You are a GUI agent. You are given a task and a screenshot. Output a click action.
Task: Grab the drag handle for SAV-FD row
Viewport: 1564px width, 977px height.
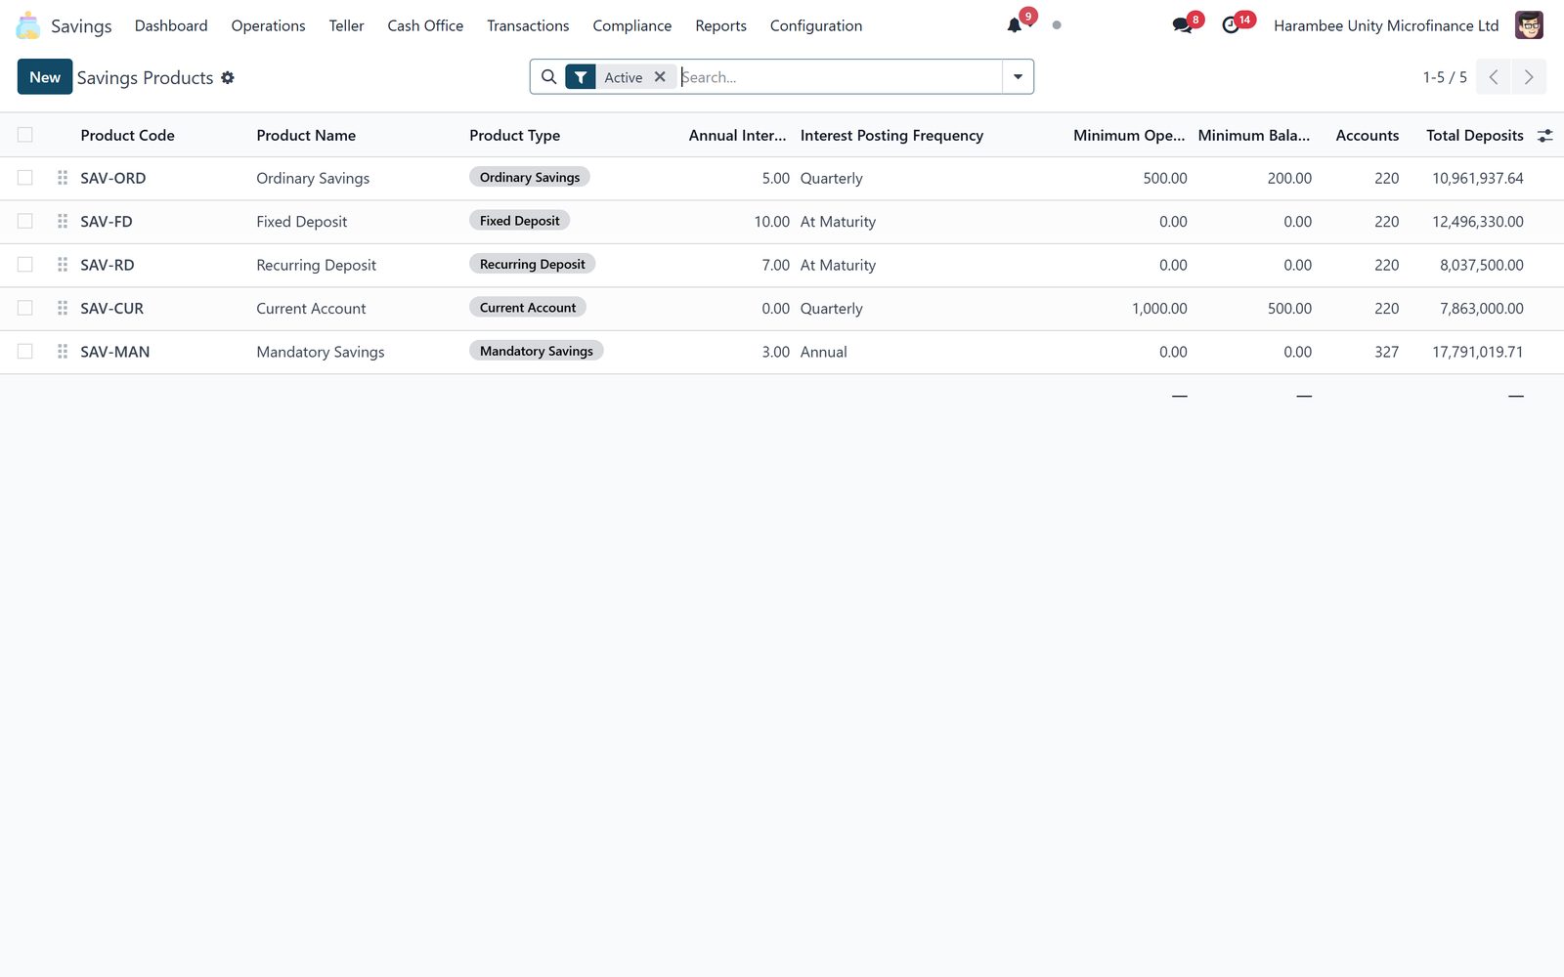click(x=63, y=222)
